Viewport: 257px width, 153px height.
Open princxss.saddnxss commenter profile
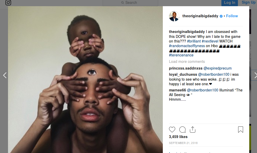tap(186, 68)
